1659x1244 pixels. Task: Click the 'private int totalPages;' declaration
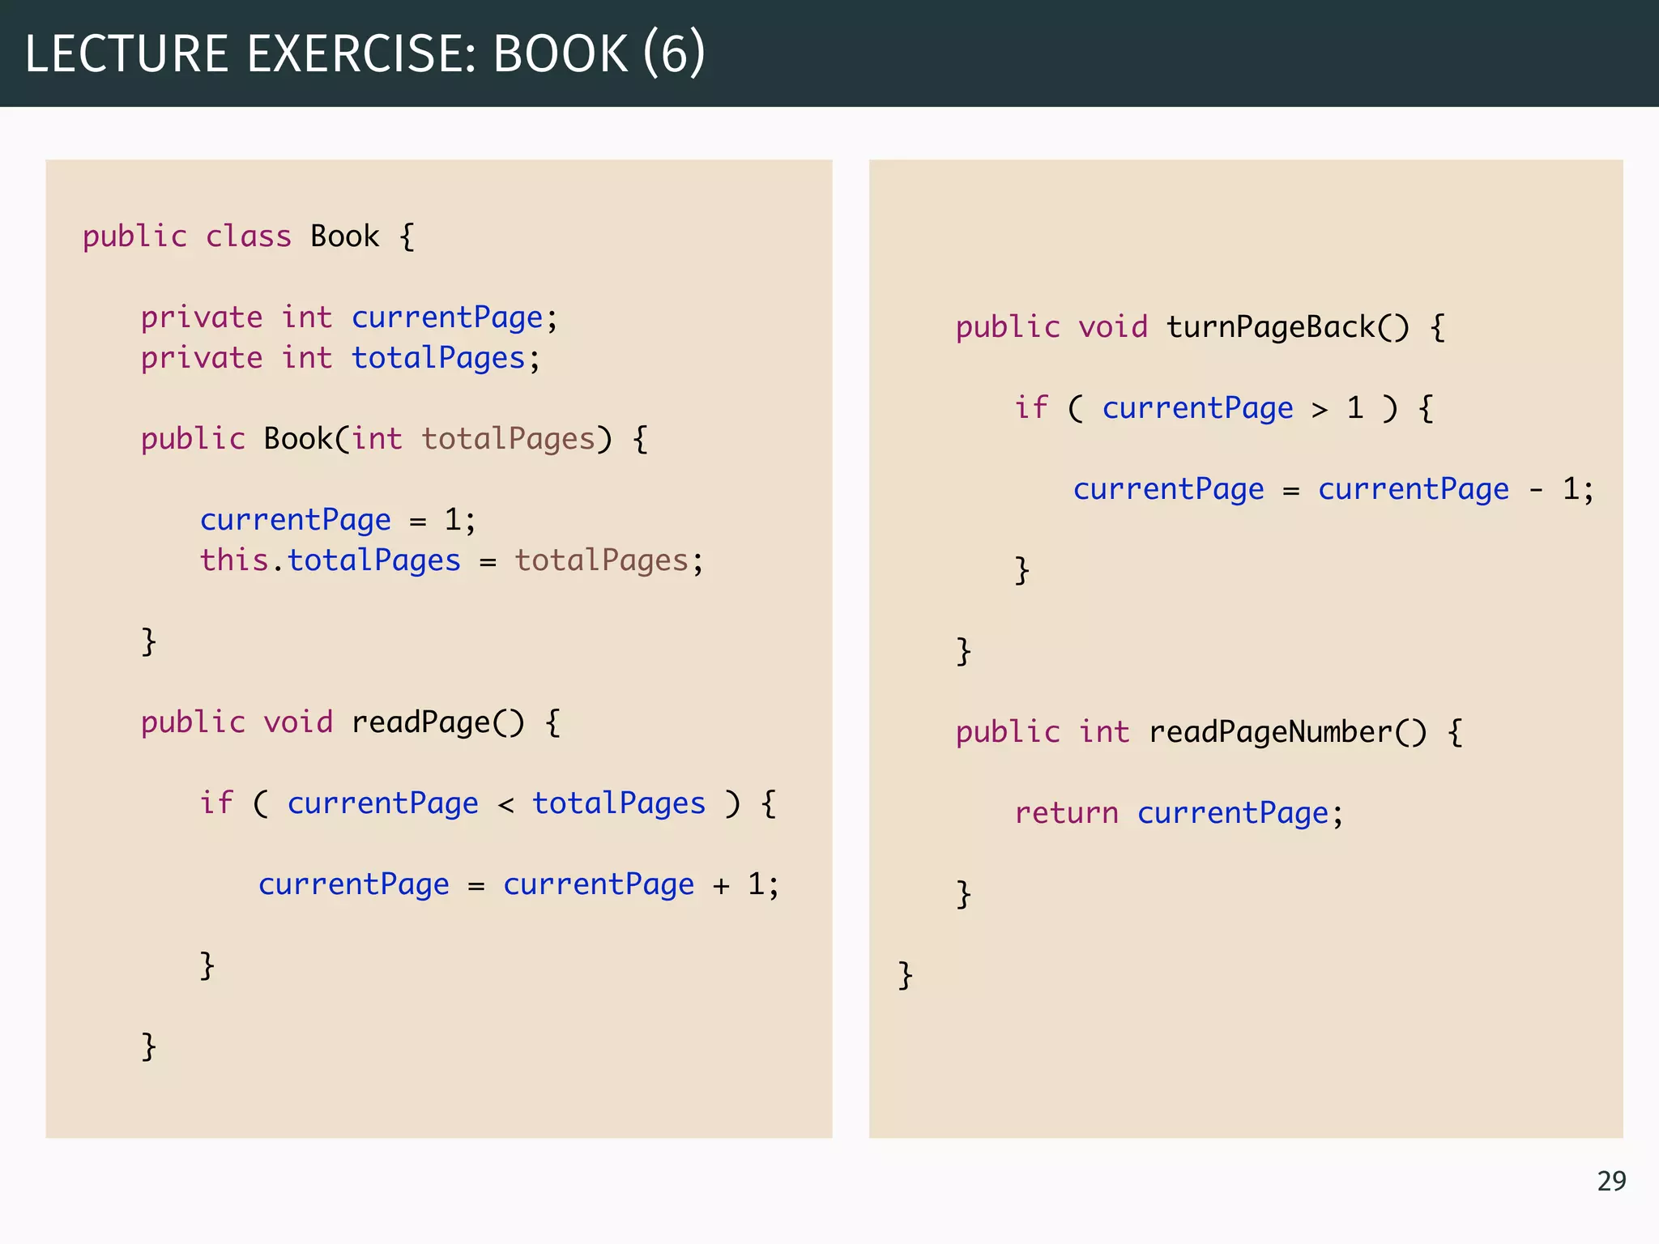[x=340, y=358]
